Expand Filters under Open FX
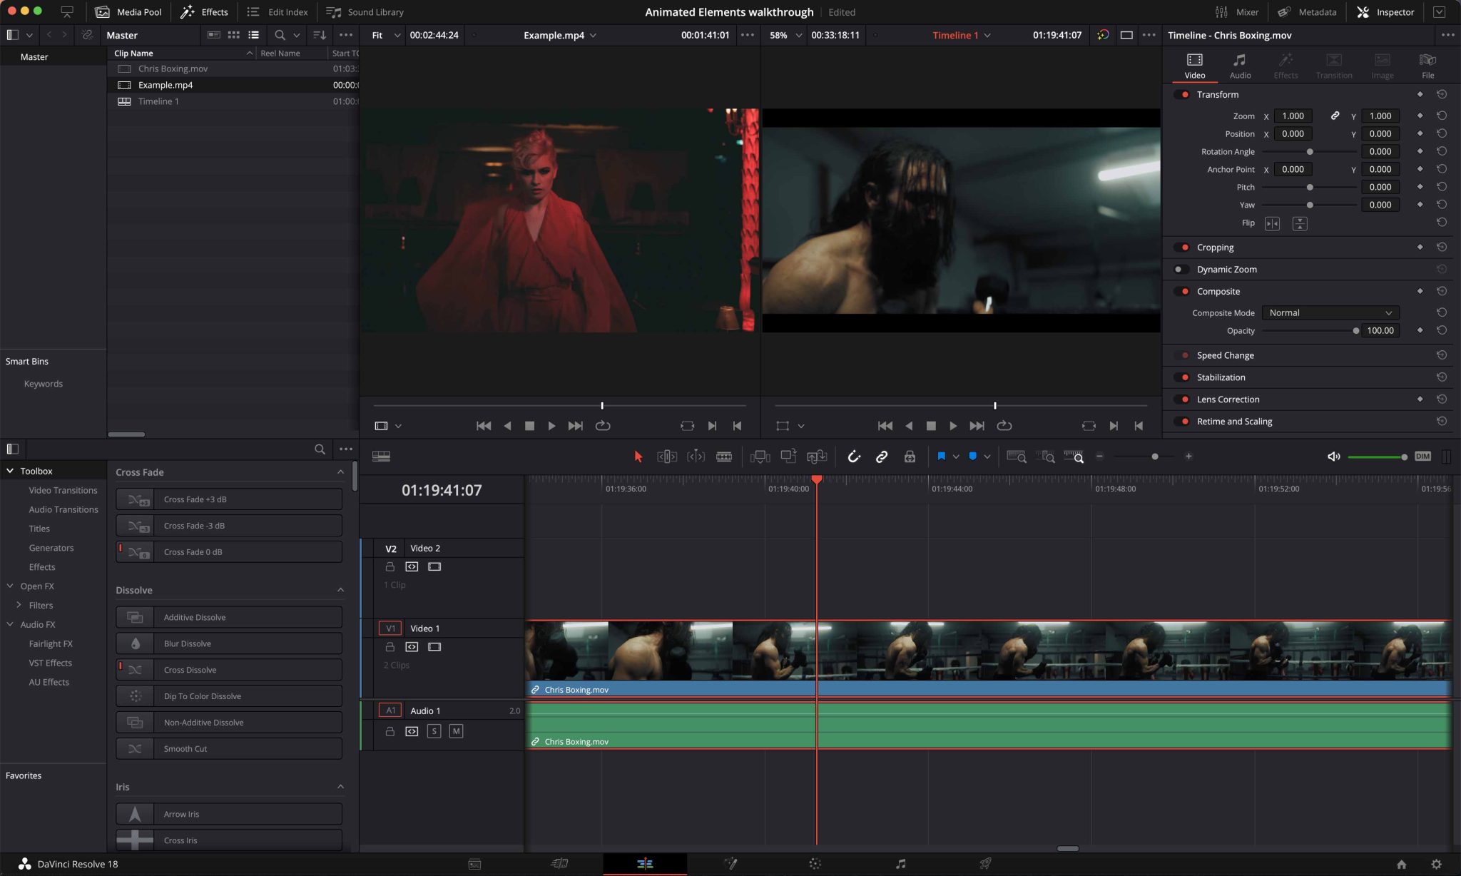The image size is (1461, 876). 19,604
